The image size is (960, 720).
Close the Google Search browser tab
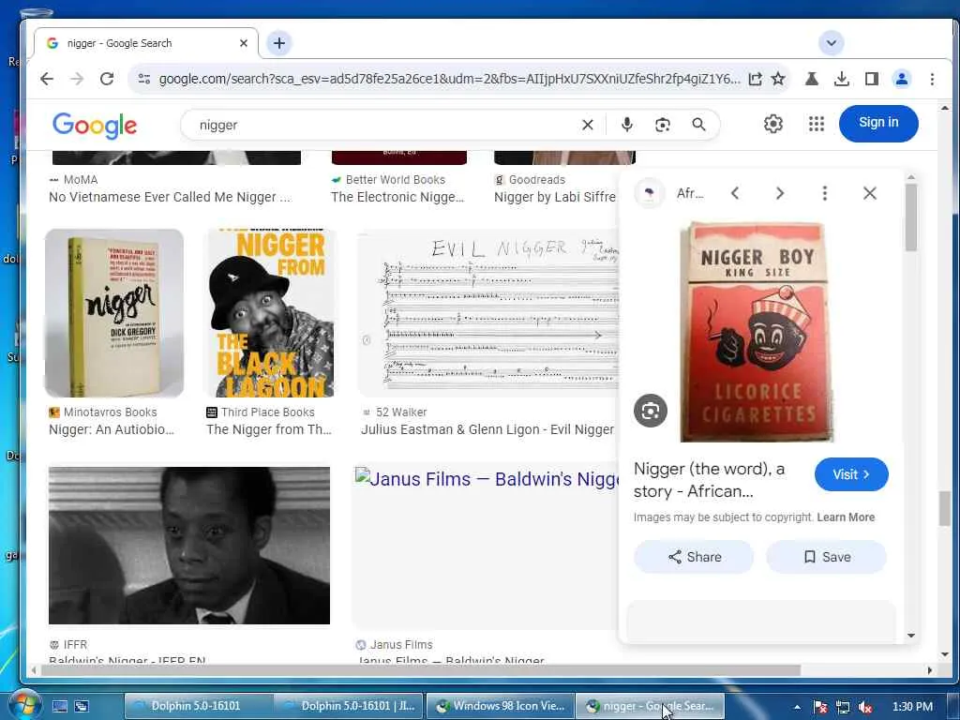click(243, 43)
